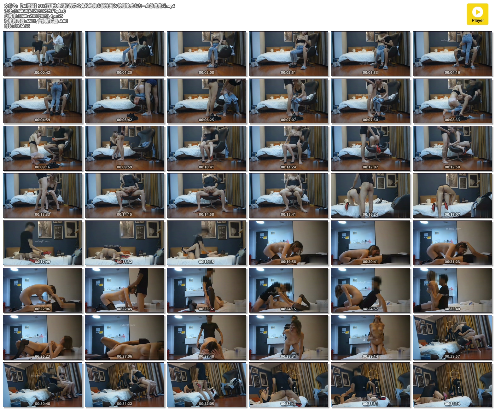495x410 pixels.
Task: Select the thumbnail marked 00:01:25
Action: [125, 54]
